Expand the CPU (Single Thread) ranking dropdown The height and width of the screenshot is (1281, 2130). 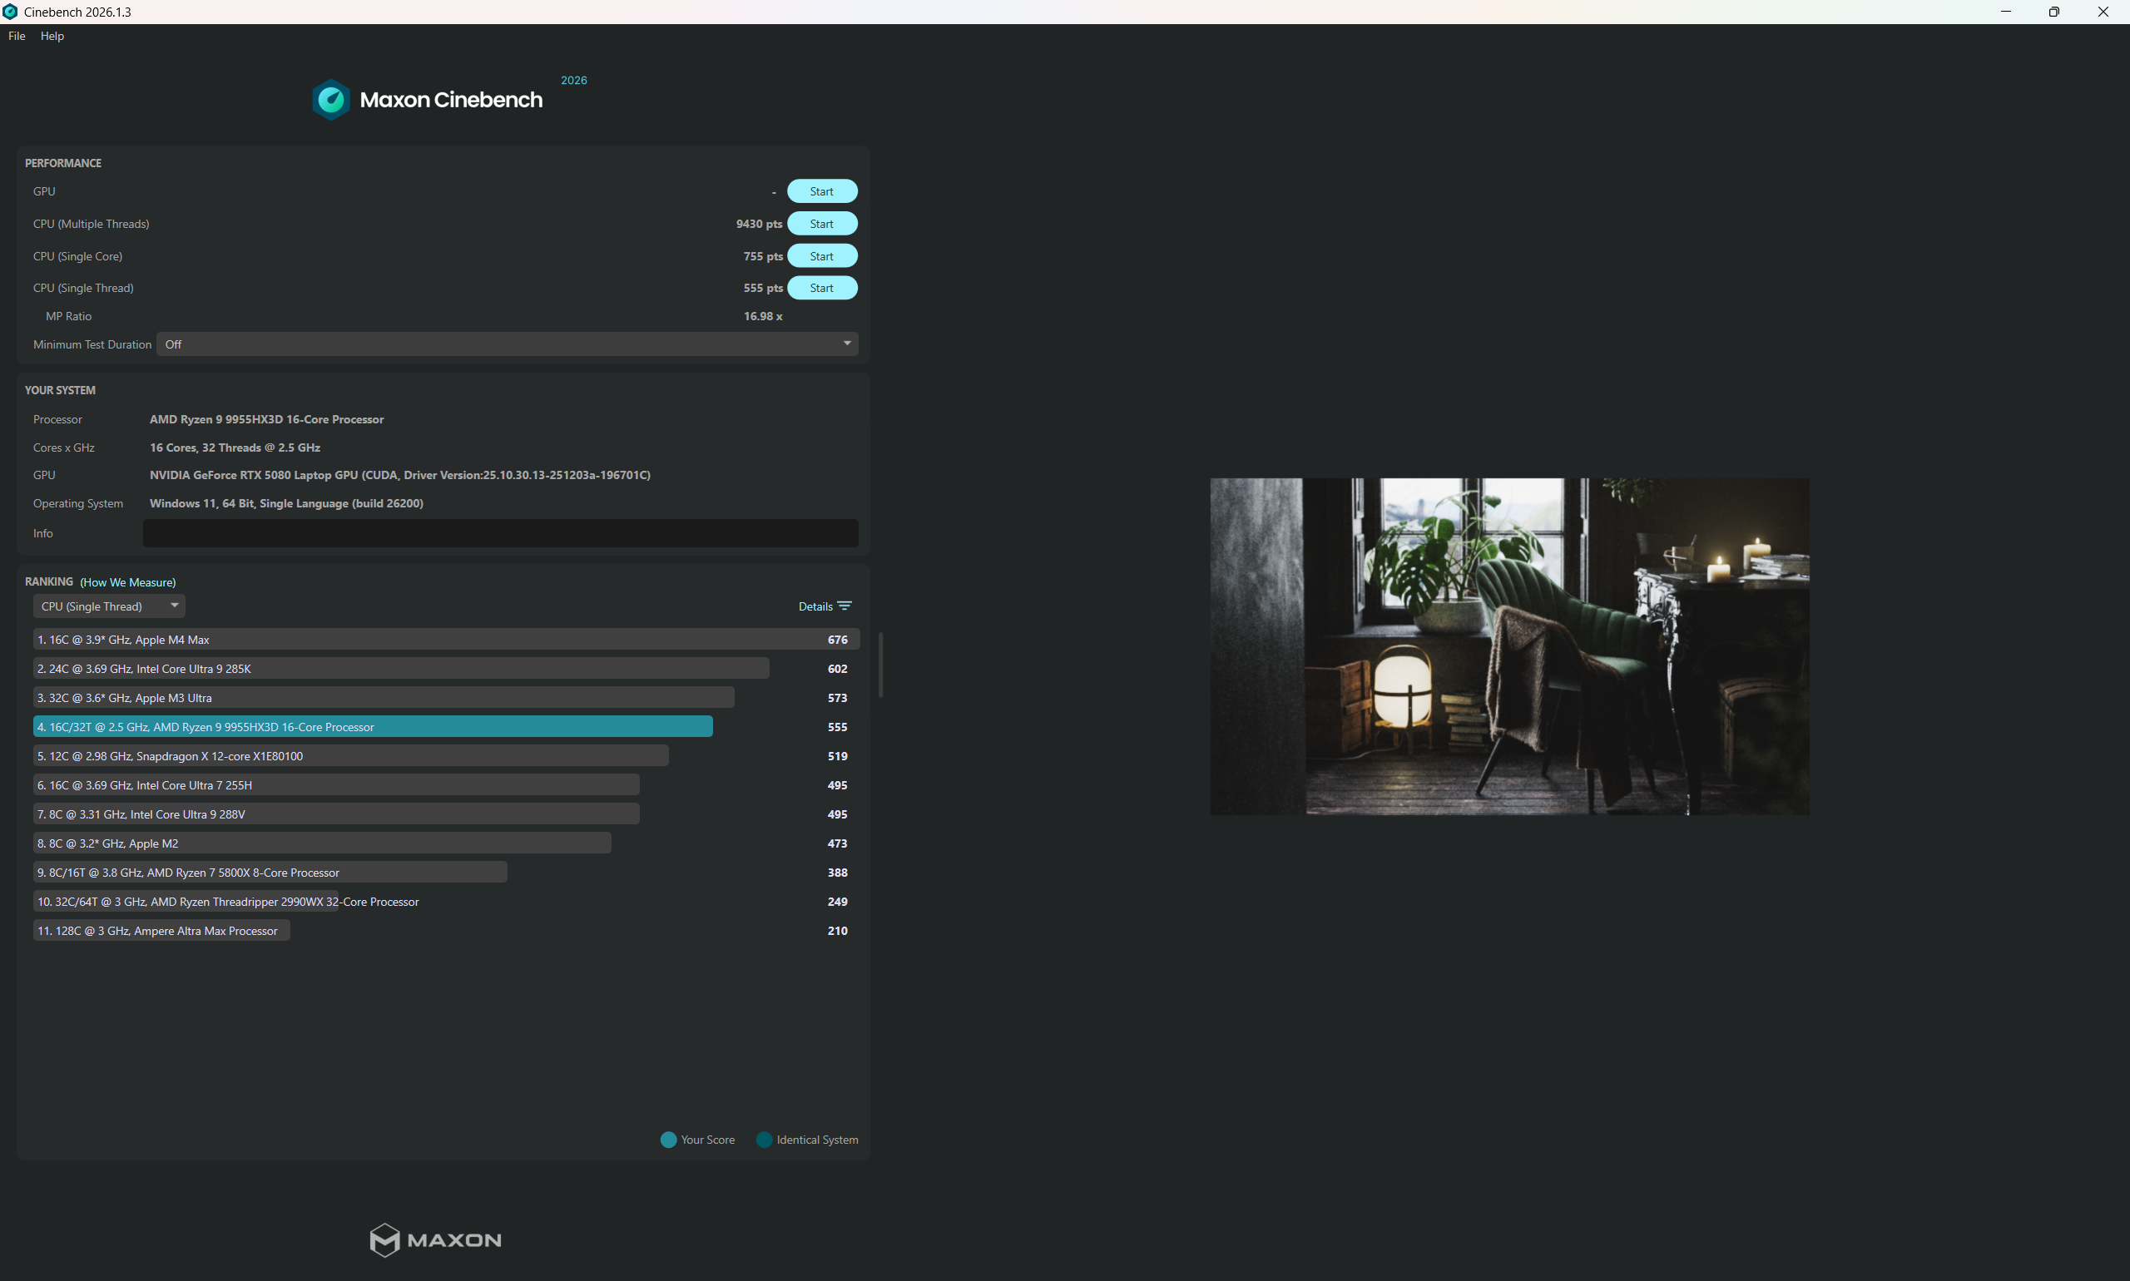coord(109,606)
